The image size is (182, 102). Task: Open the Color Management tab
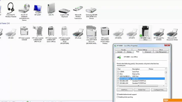[161, 52]
